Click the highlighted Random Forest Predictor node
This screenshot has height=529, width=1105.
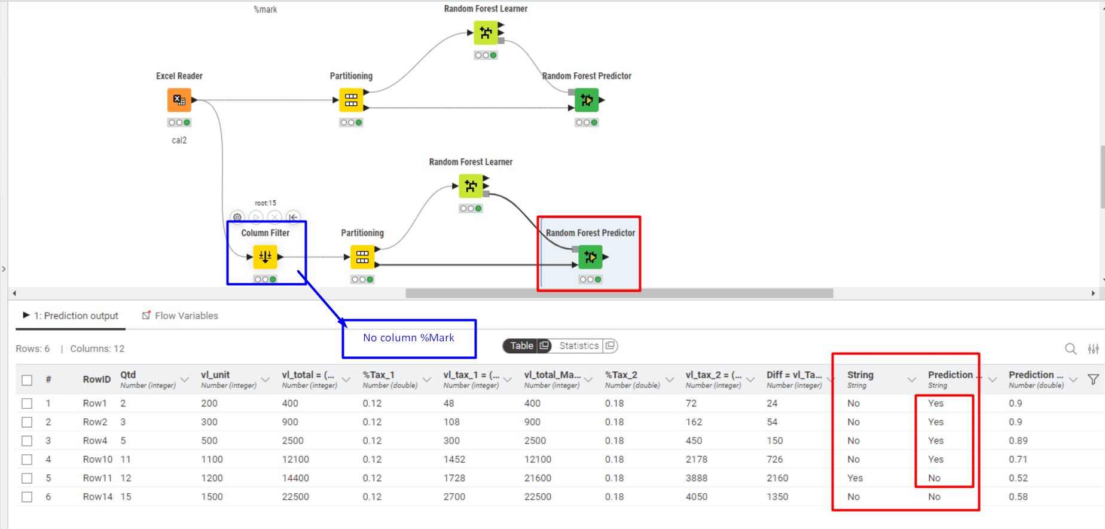590,257
